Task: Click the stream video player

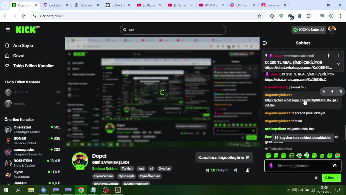Action: point(162,92)
